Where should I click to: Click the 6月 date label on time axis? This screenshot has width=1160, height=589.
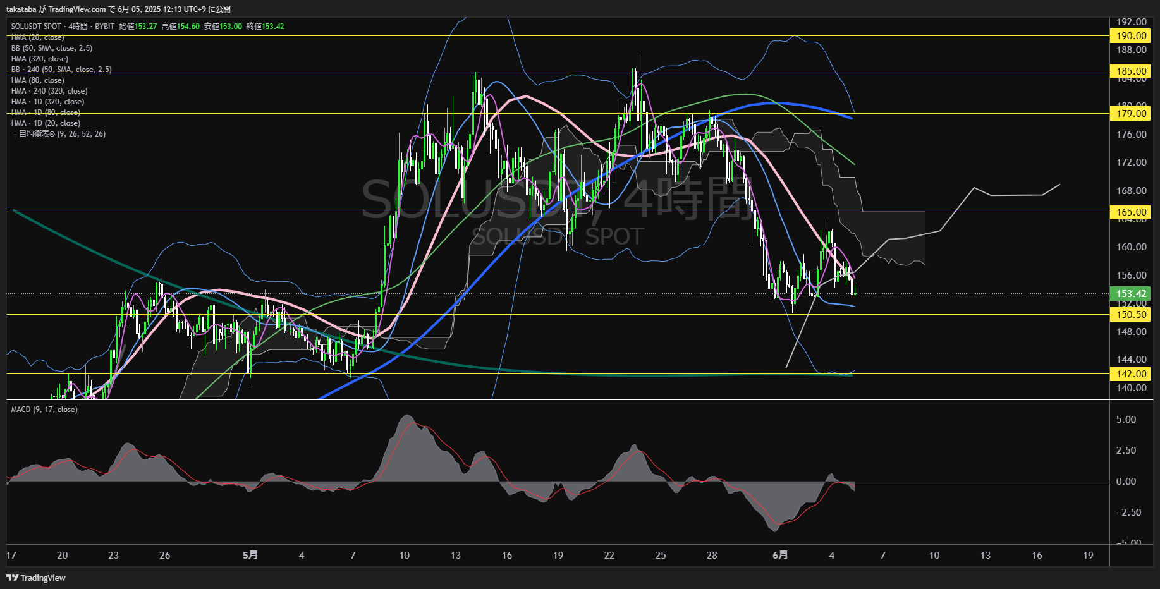click(x=780, y=555)
